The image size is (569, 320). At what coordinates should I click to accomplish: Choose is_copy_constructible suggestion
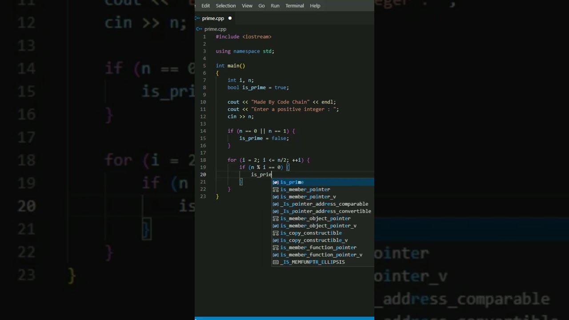(x=323, y=233)
